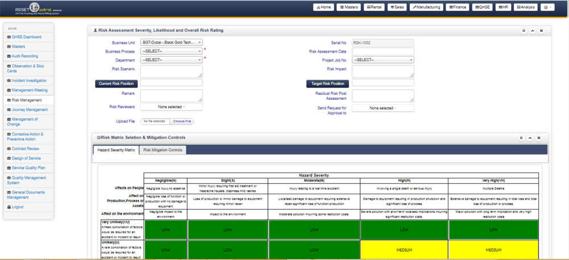Open settings for the Risk Assessment panel
Viewport: 569px width, 260px height.
pyautogui.click(x=523, y=31)
